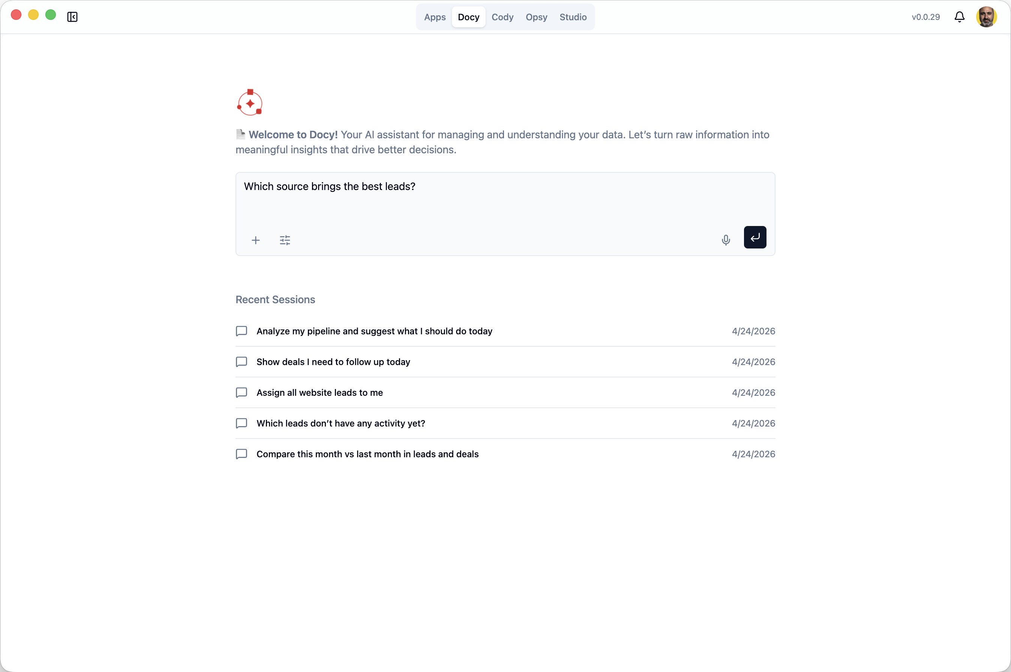Select the Opsy tab
This screenshot has width=1011, height=672.
pyautogui.click(x=536, y=17)
